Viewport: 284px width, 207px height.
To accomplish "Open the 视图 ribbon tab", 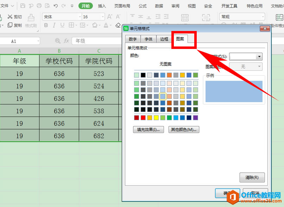I will coord(192,6).
